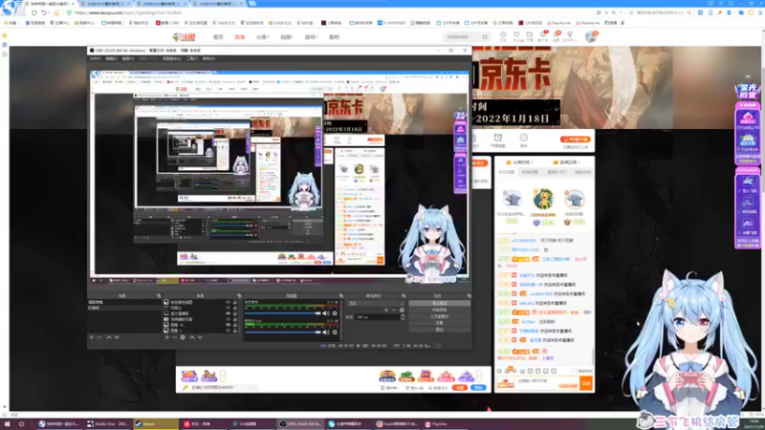Click the chat message input field
Image resolution: width=765 pixels, height=430 pixels.
coord(546,384)
